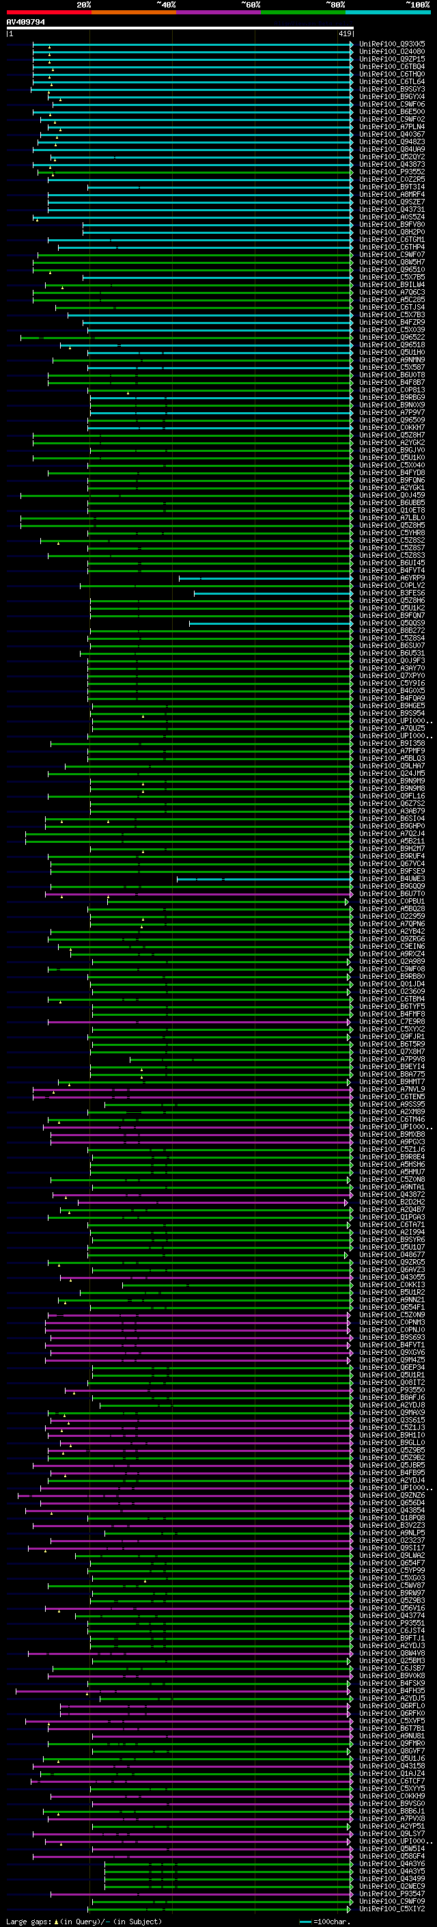This screenshot has height=1927, width=437.
Task: Click the UniRef100_B9FV80 label
Action: (392, 224)
